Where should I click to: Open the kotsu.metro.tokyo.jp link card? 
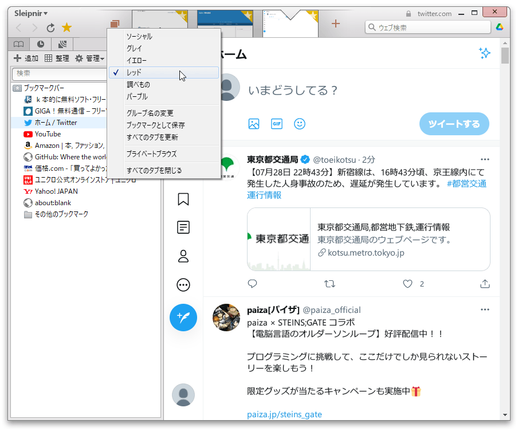368,240
